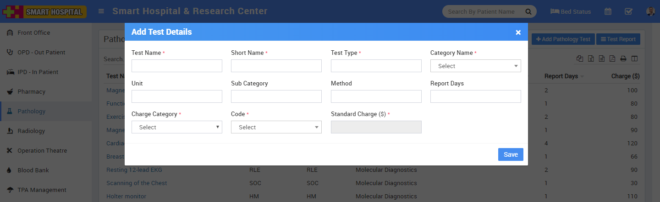
Task: Click the Bed Status link
Action: click(x=571, y=11)
